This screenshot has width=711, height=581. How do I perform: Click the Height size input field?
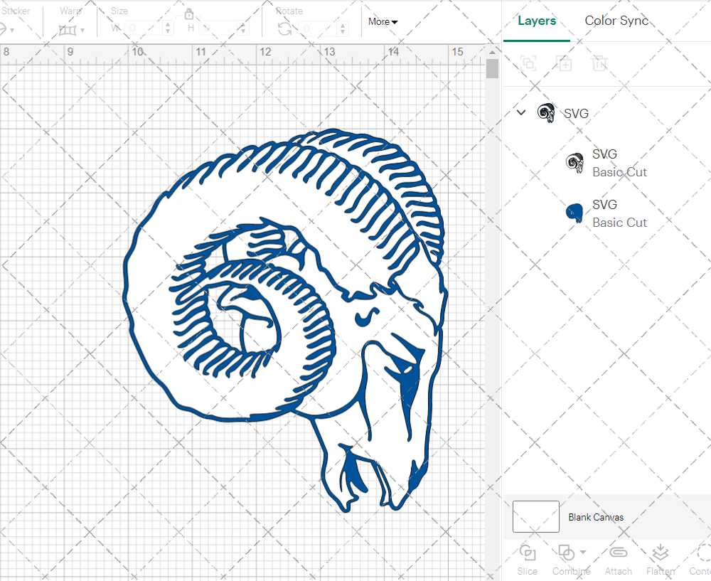[x=218, y=28]
